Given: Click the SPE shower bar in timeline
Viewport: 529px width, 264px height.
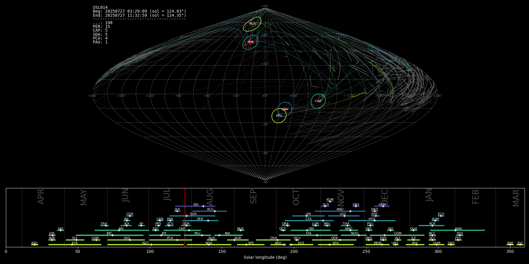Looking at the screenshot, I should pyautogui.click(x=251, y=245).
